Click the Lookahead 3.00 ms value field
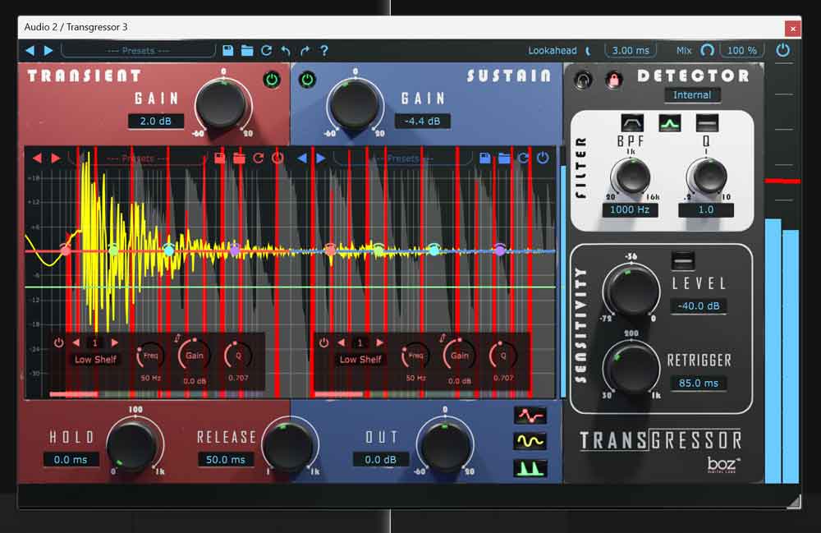Screen dimensions: 821x533 (x=631, y=51)
